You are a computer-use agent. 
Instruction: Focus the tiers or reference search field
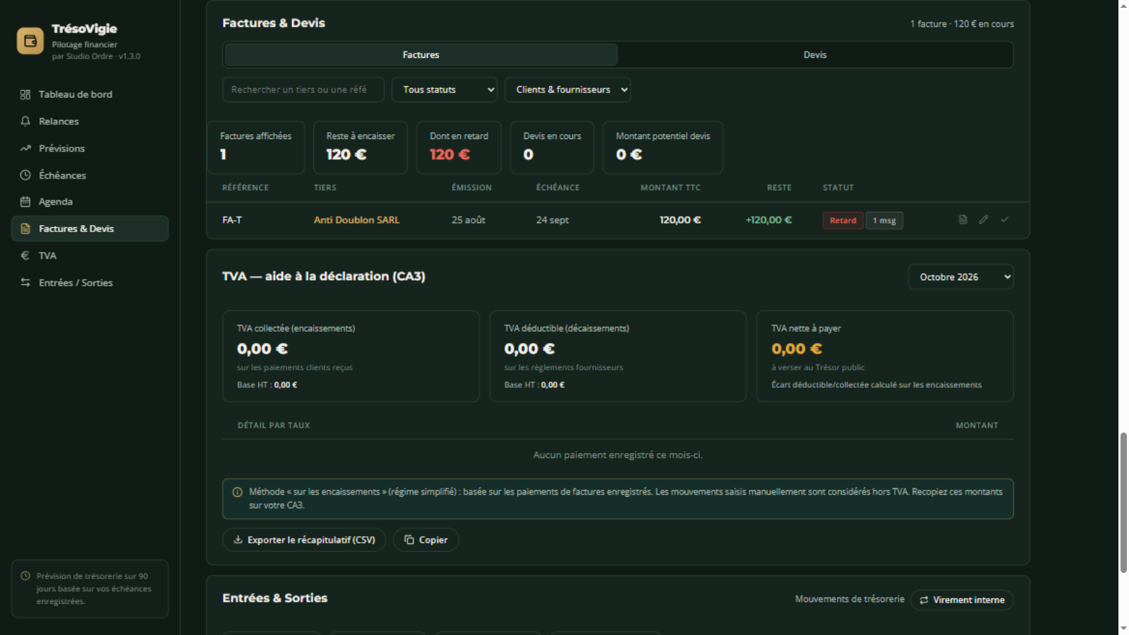[x=303, y=90]
